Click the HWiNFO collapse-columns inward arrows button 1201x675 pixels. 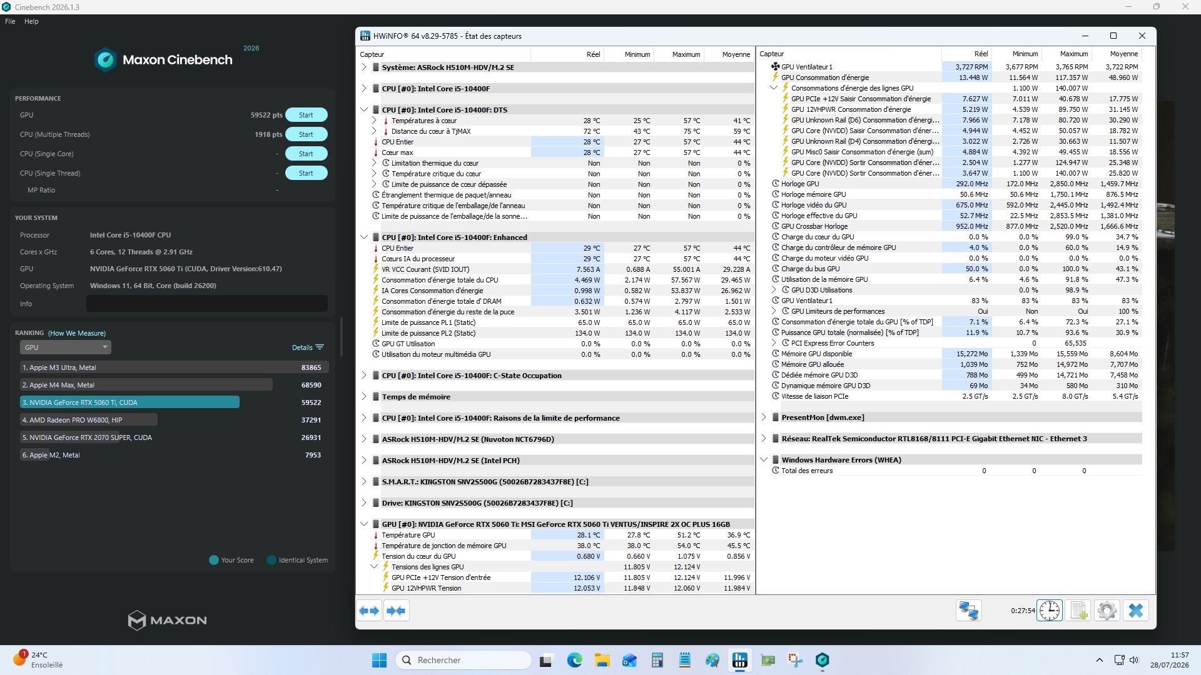coord(396,611)
